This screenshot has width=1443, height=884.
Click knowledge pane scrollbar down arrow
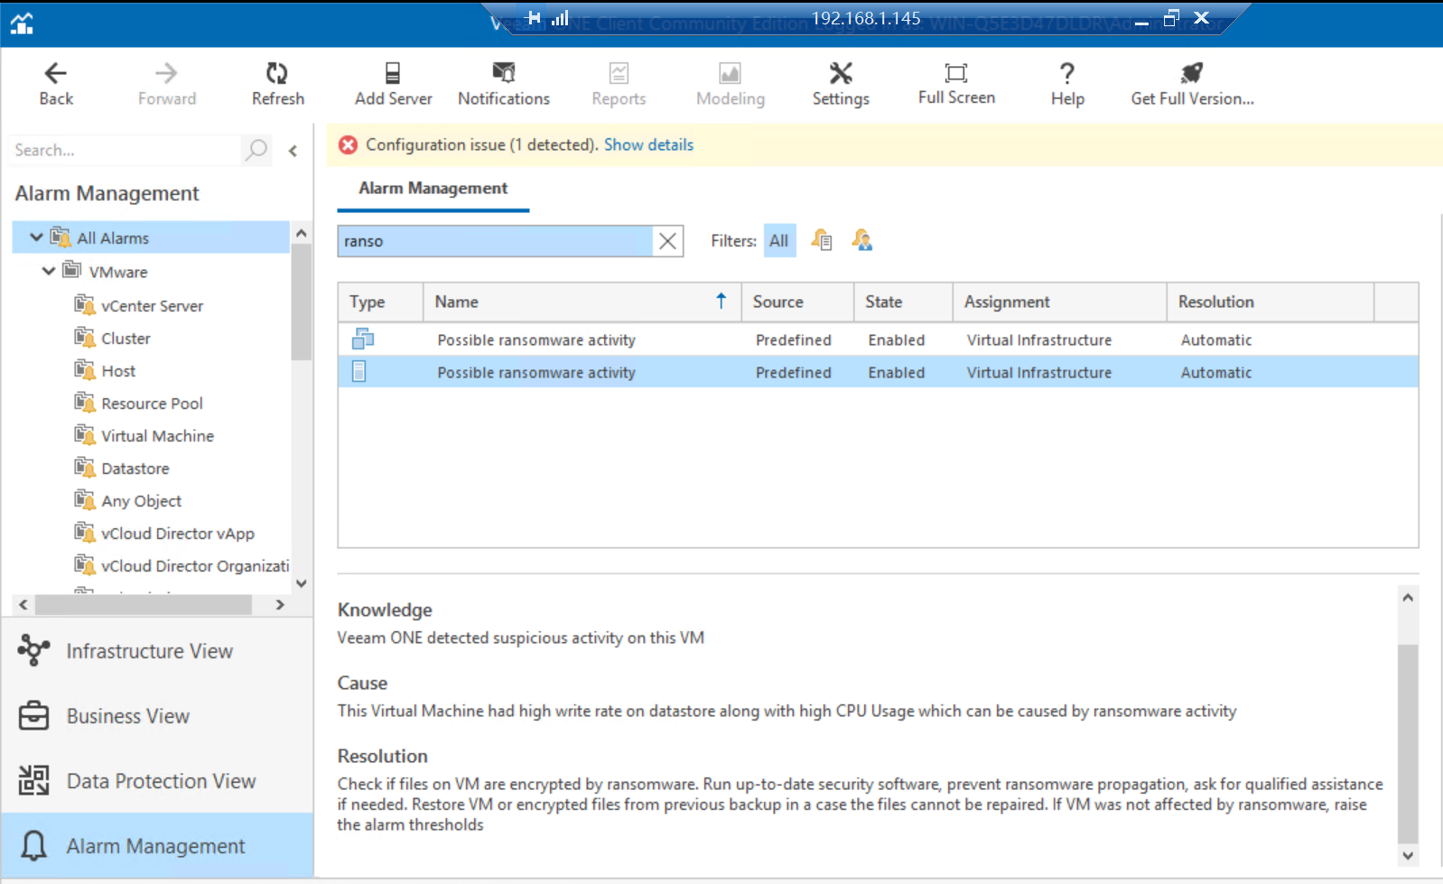coord(1407,855)
